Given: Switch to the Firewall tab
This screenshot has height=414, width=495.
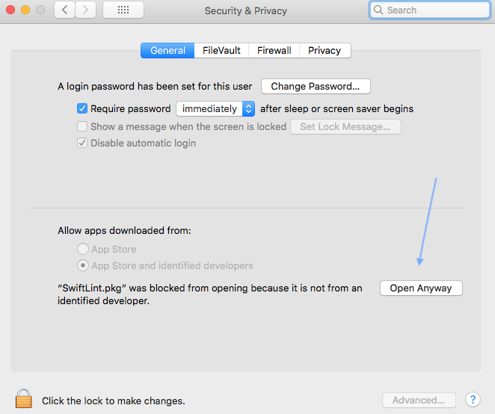Looking at the screenshot, I should [x=274, y=51].
